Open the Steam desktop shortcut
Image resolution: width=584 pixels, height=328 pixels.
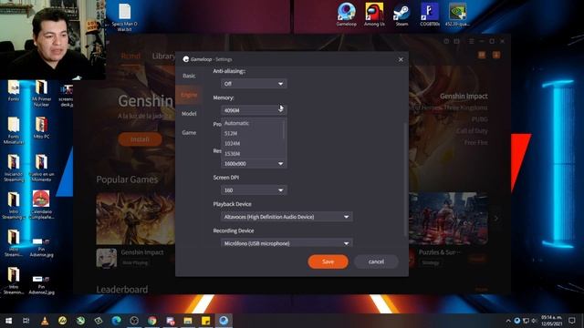[x=401, y=15]
